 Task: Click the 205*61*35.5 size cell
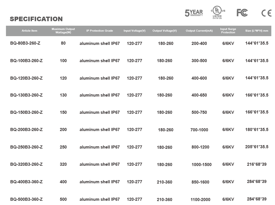tap(257, 147)
